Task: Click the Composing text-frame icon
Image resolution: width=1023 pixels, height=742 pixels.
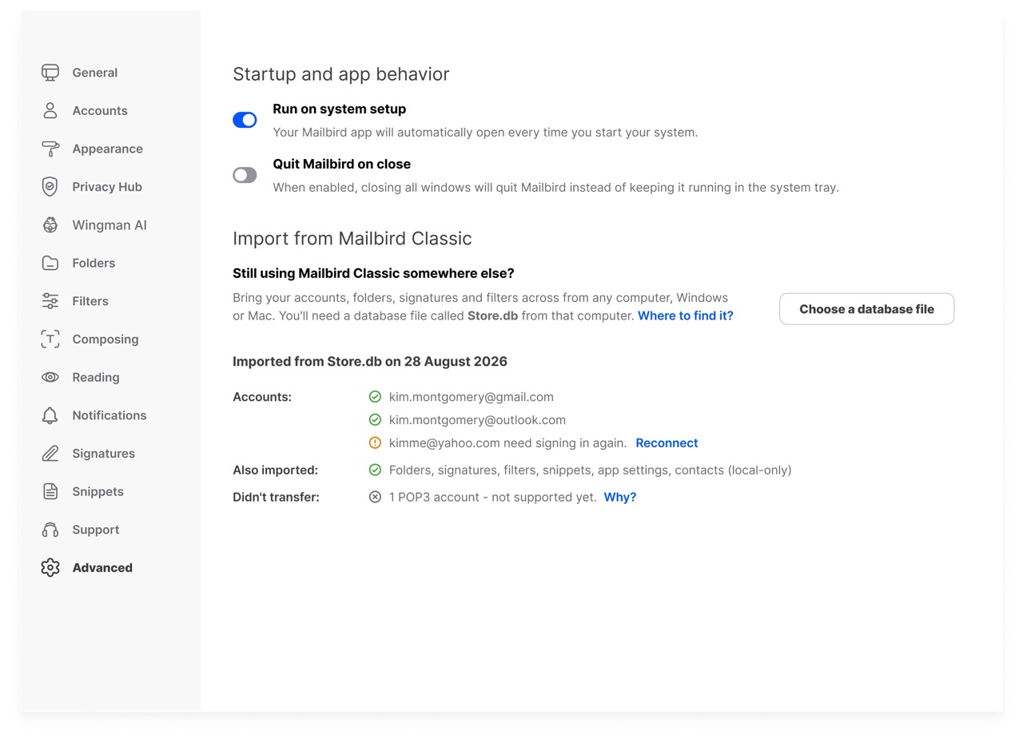Action: pos(50,339)
